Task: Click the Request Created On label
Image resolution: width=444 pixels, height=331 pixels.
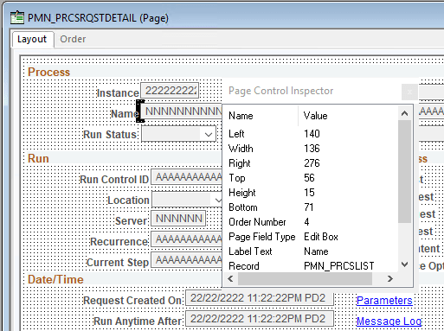Action: coord(132,301)
